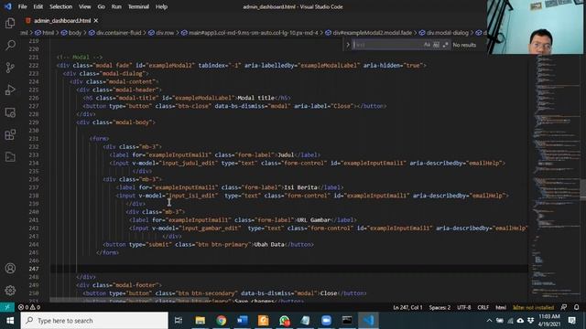
Task: Open the Accounts icon in activity bar
Action: tap(10, 268)
